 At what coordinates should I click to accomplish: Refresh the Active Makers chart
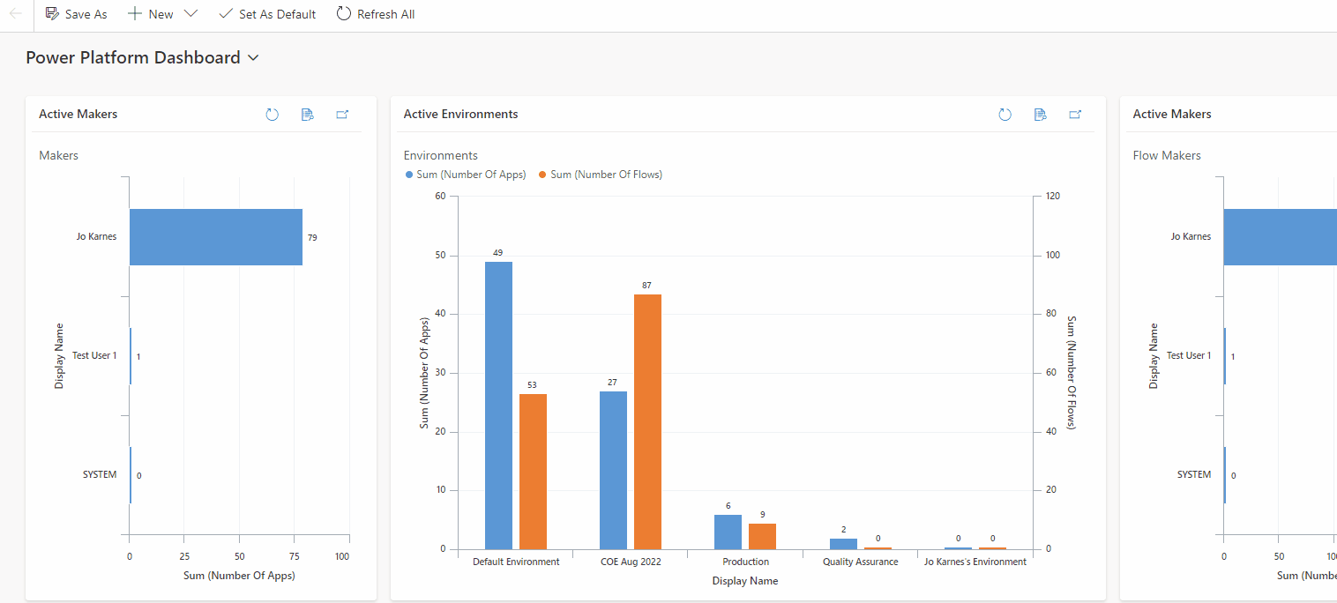click(273, 115)
